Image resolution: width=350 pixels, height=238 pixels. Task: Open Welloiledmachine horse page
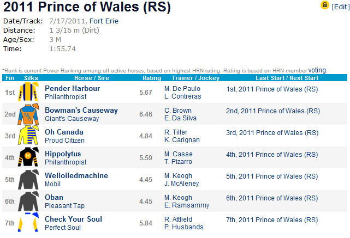pos(76,176)
